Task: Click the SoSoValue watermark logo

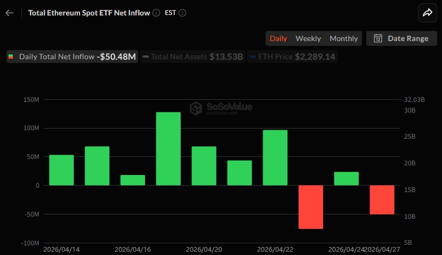Action: [197, 108]
